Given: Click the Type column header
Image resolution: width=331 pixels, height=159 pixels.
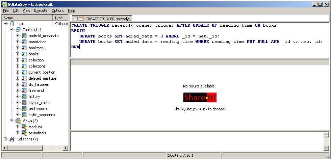Looking at the screenshot, I should (60, 18).
